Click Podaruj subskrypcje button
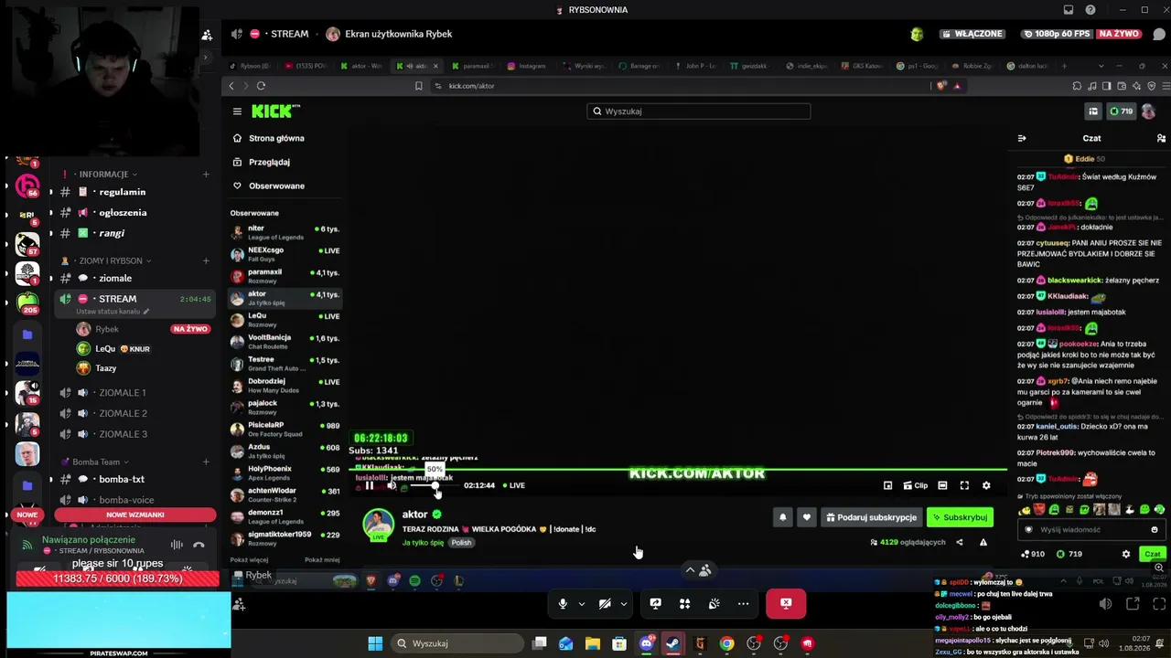Image resolution: width=1171 pixels, height=658 pixels. (871, 517)
